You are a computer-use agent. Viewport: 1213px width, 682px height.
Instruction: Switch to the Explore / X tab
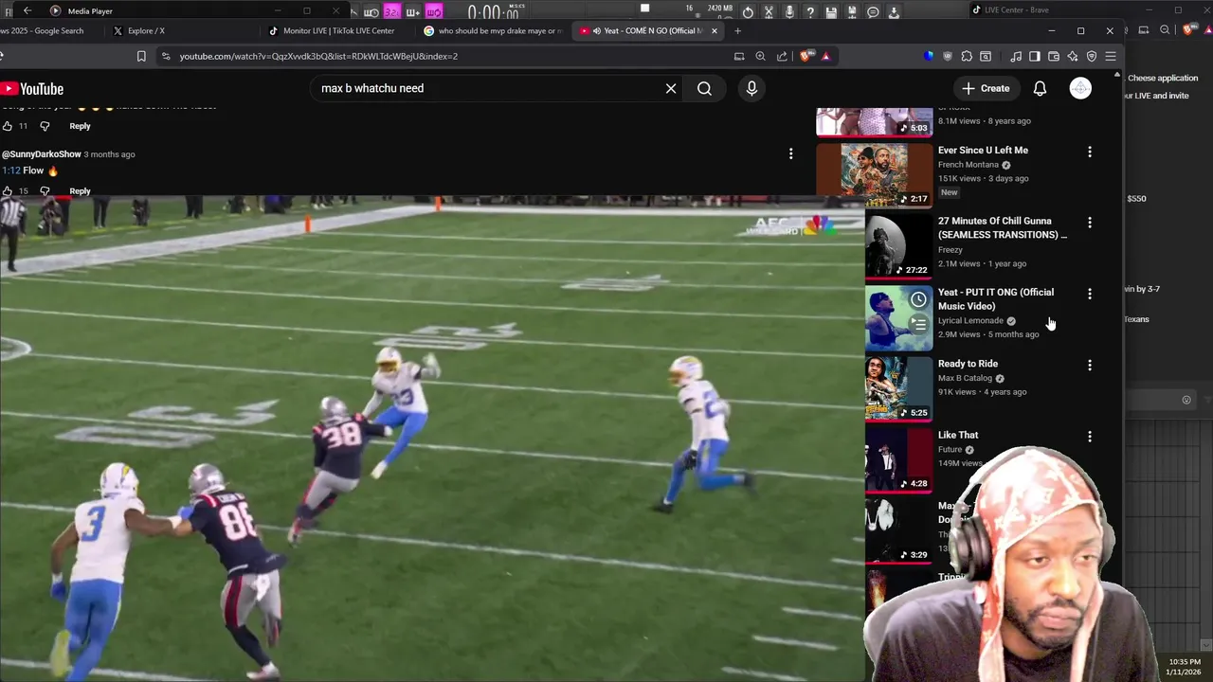pyautogui.click(x=180, y=30)
